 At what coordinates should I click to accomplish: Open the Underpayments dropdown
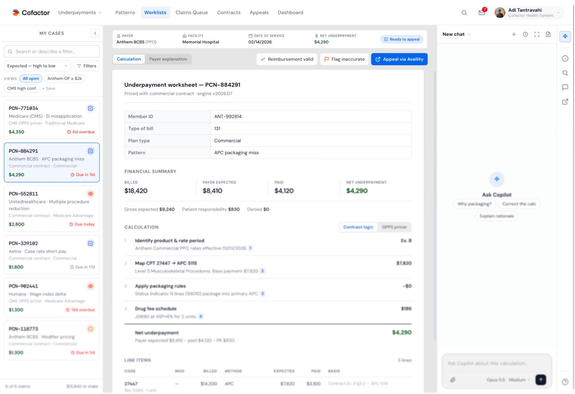coord(80,13)
